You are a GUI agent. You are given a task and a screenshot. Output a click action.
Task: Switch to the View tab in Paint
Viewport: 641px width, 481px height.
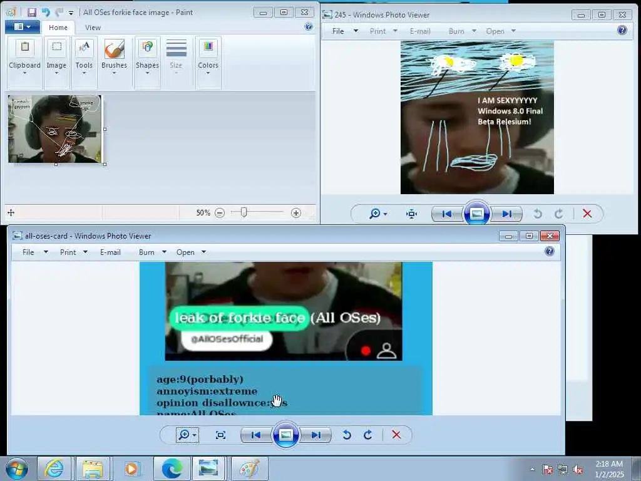tap(93, 28)
